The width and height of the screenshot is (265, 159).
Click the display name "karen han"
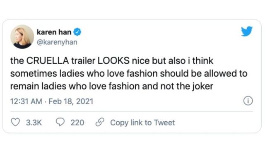pyautogui.click(x=54, y=32)
